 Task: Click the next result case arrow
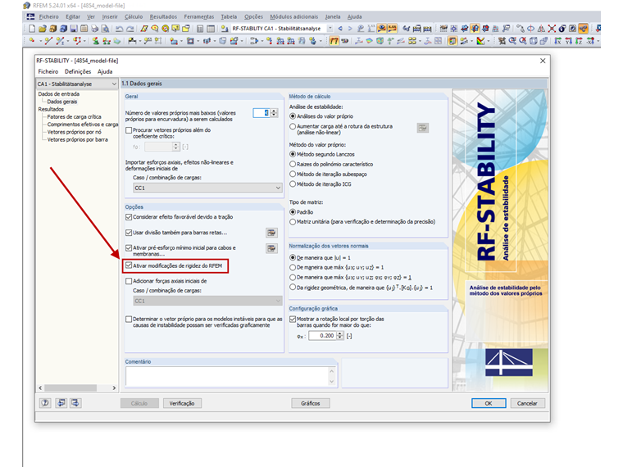click(350, 29)
